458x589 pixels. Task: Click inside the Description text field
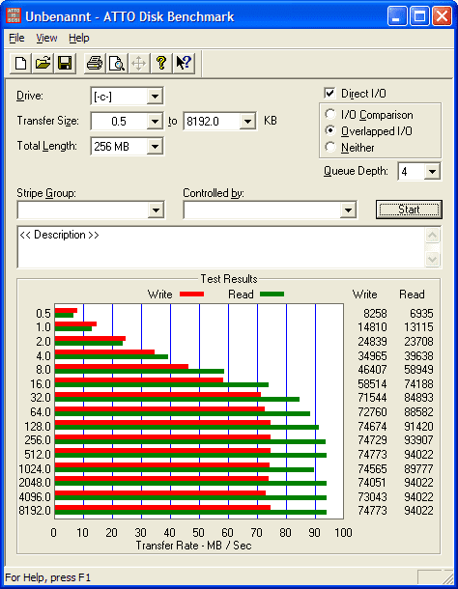pos(221,247)
